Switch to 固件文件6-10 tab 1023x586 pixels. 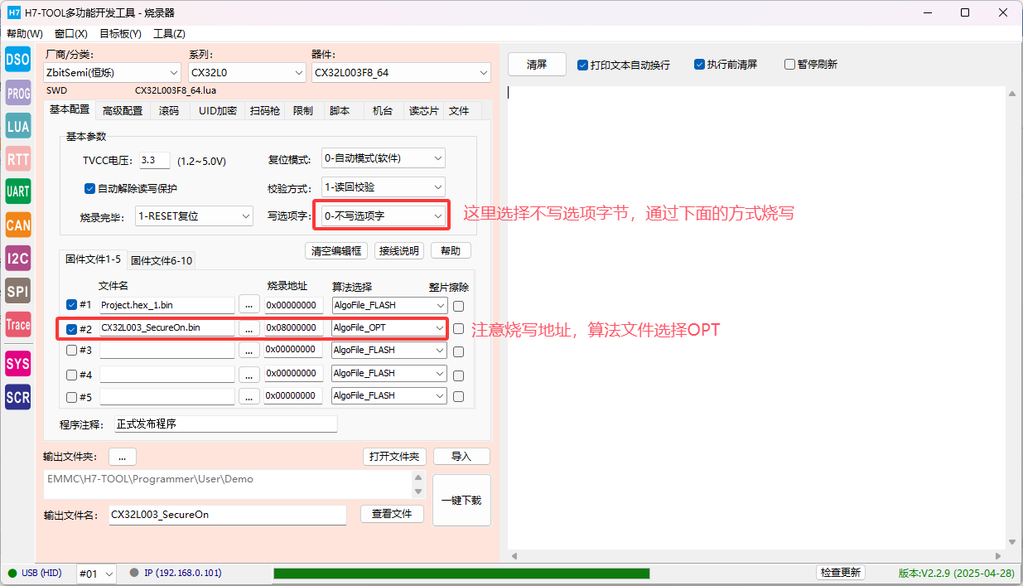click(x=162, y=260)
